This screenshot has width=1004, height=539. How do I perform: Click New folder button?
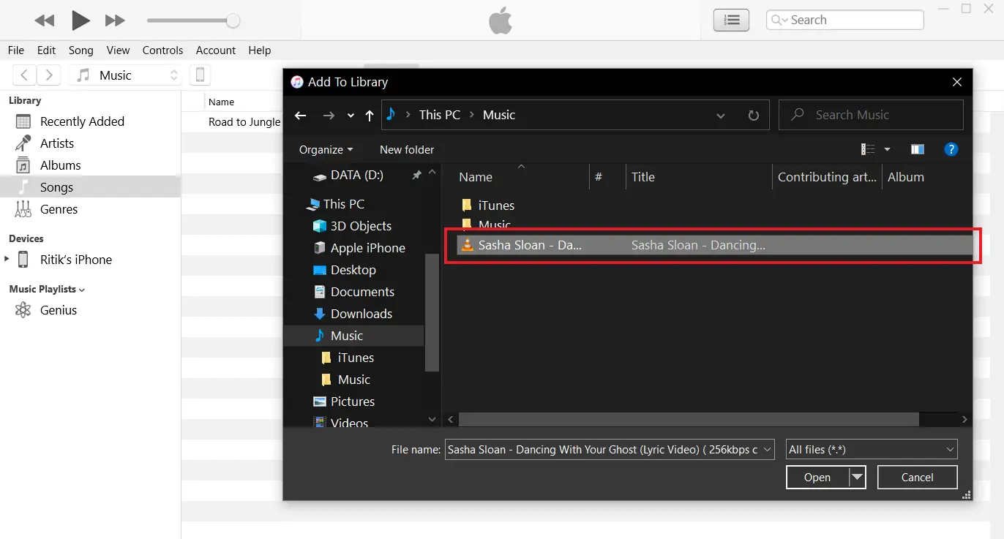407,149
